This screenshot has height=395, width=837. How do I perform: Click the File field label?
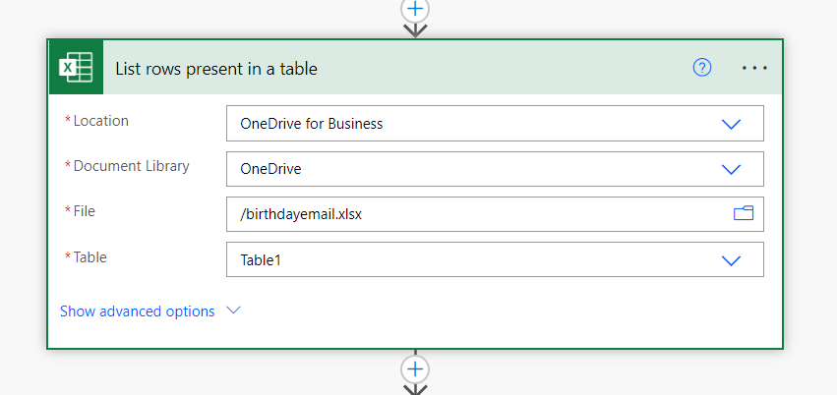84,211
